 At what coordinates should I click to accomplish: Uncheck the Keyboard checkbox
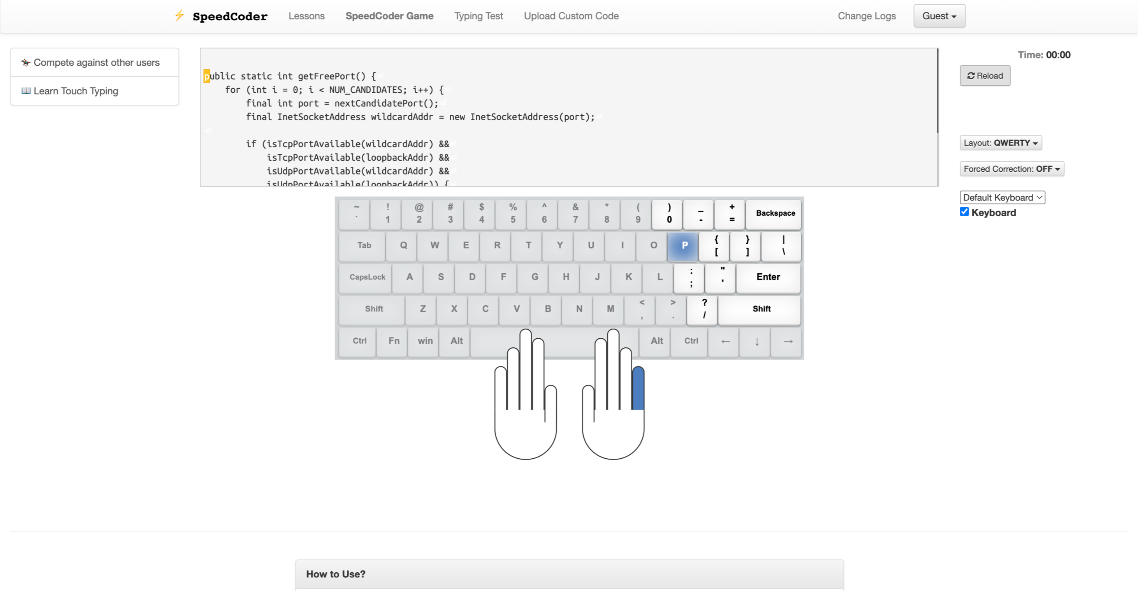(x=964, y=212)
